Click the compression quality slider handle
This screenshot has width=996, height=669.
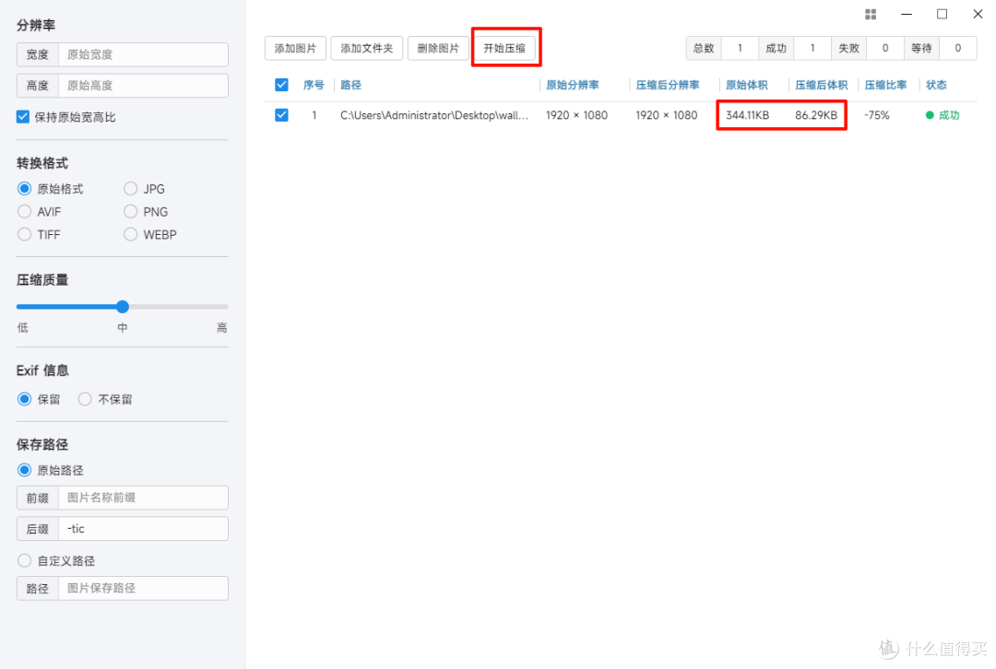pos(123,307)
